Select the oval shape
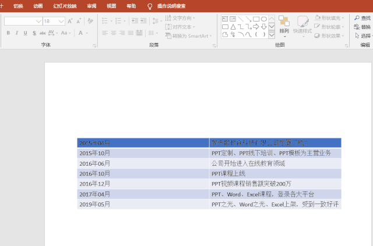 [x=264, y=19]
